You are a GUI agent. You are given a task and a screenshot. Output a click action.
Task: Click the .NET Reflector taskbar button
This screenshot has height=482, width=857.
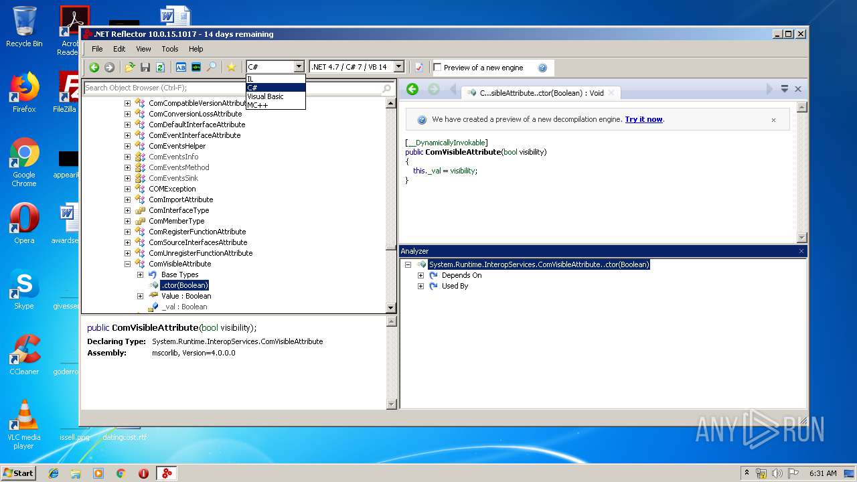point(166,473)
